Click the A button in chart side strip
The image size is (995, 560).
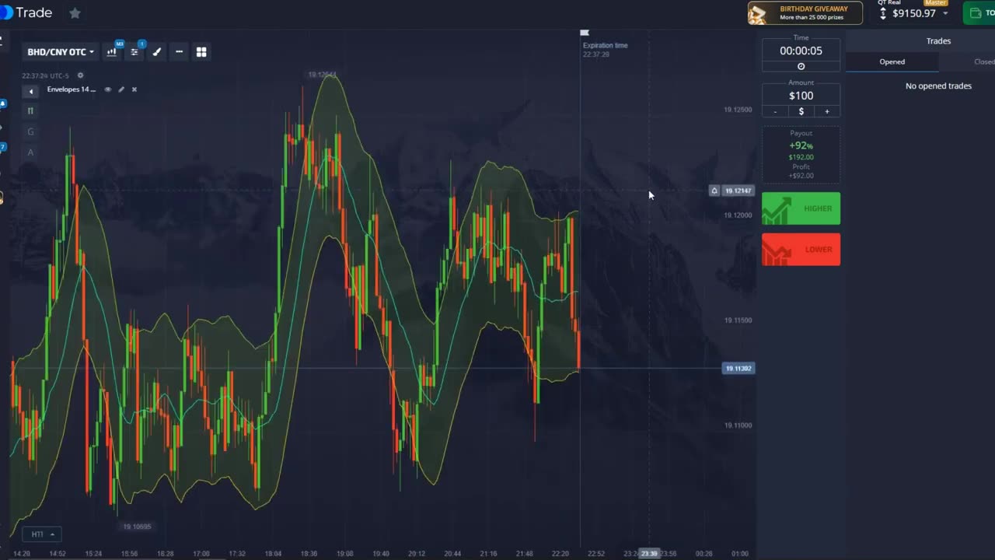pyautogui.click(x=30, y=152)
